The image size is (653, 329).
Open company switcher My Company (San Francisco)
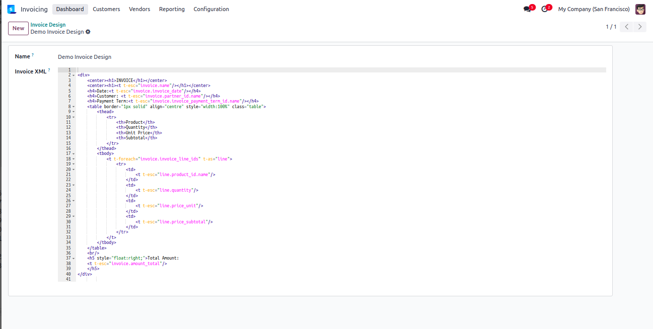point(594,9)
